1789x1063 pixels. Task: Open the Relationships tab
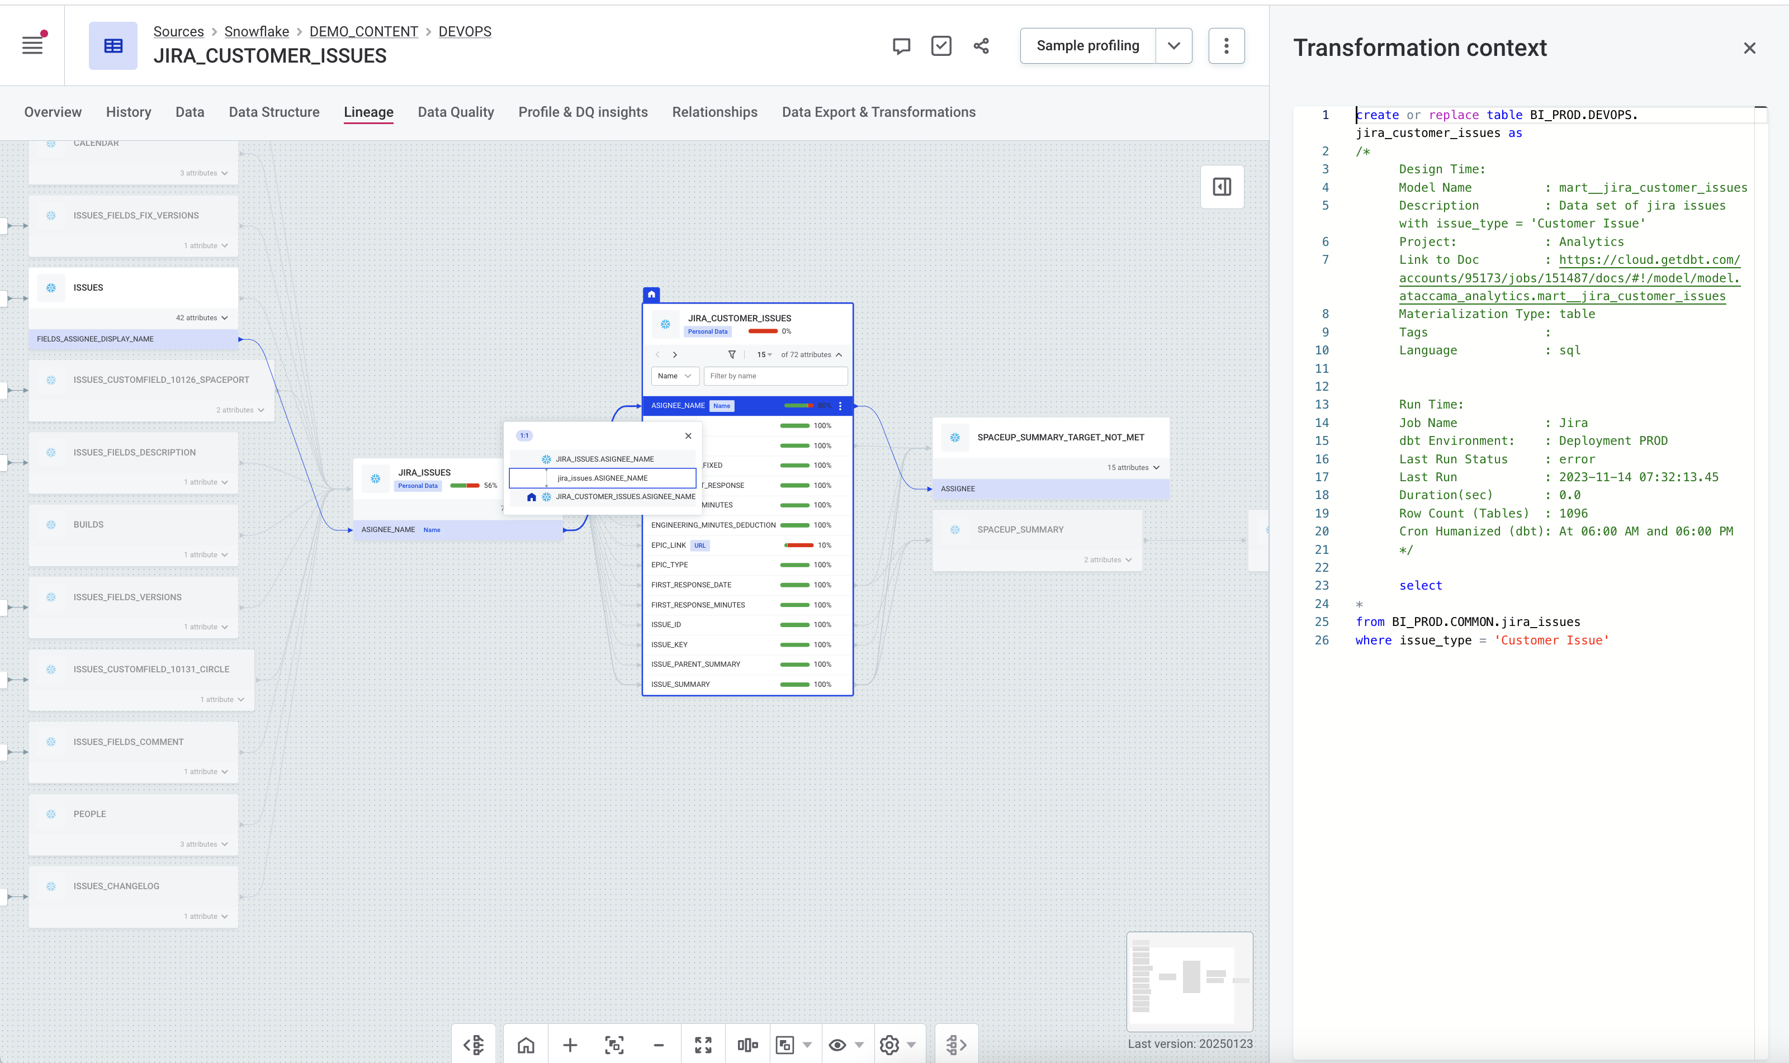pos(714,112)
